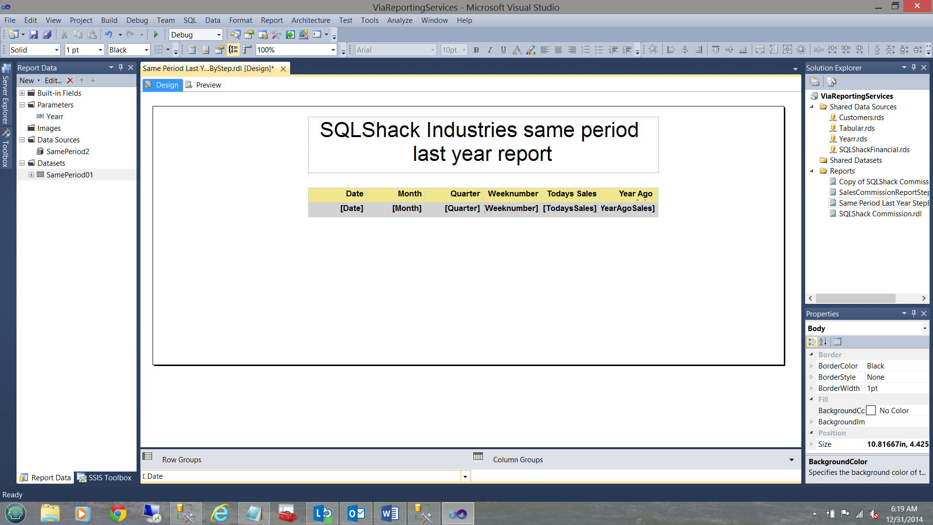
Task: Click the Undo arrow icon
Action: tap(109, 35)
